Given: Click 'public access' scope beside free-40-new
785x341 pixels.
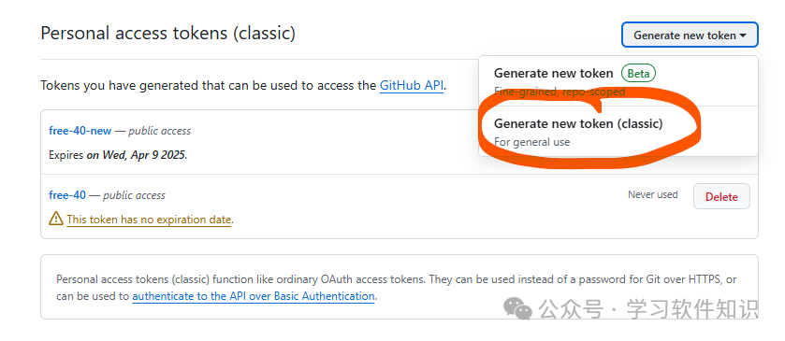Looking at the screenshot, I should (160, 131).
